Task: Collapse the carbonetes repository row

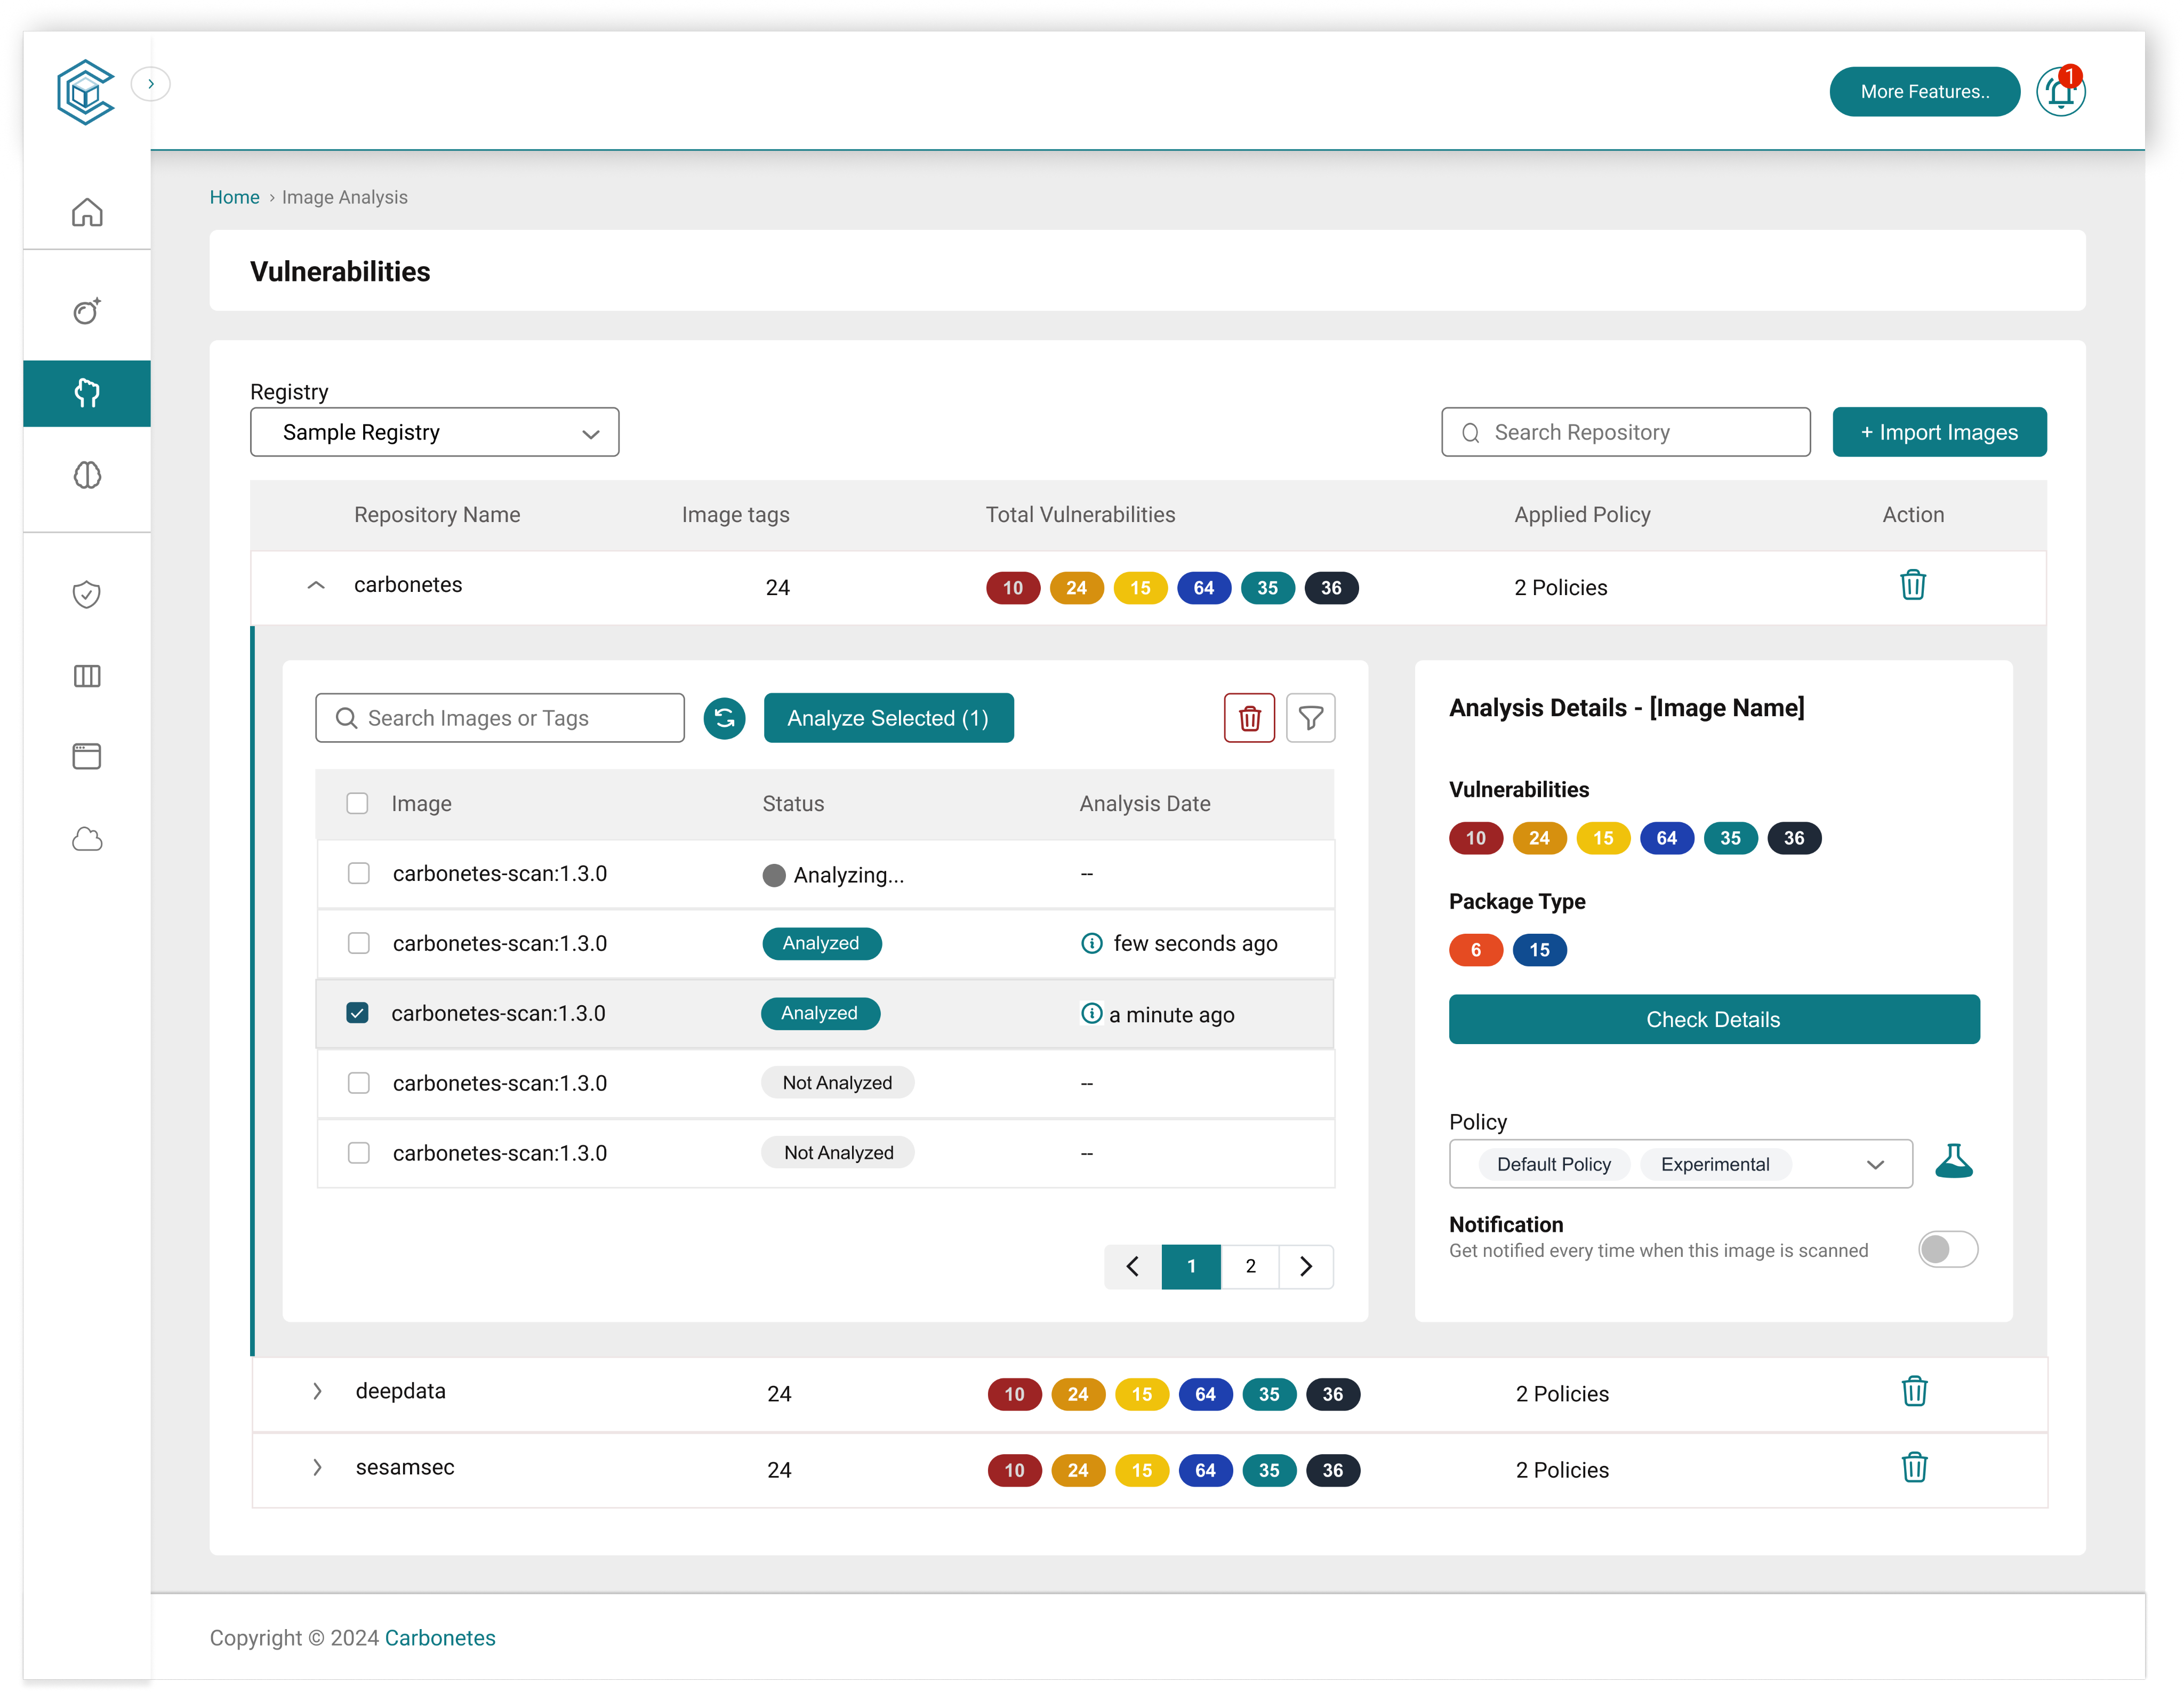Action: point(316,586)
